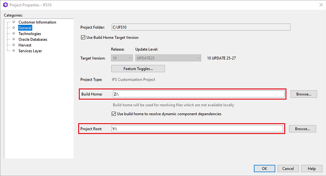Open Help for project properties
326x176 pixels.
(x=312, y=169)
